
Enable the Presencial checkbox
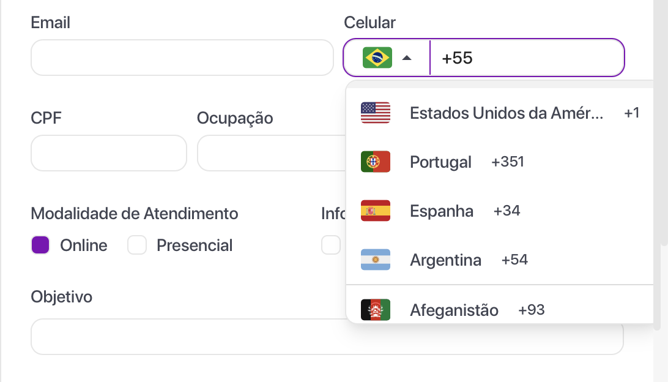click(x=137, y=245)
